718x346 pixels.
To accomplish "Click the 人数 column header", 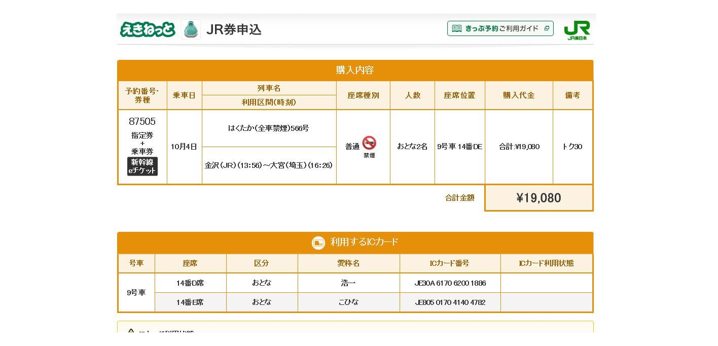I will (412, 95).
